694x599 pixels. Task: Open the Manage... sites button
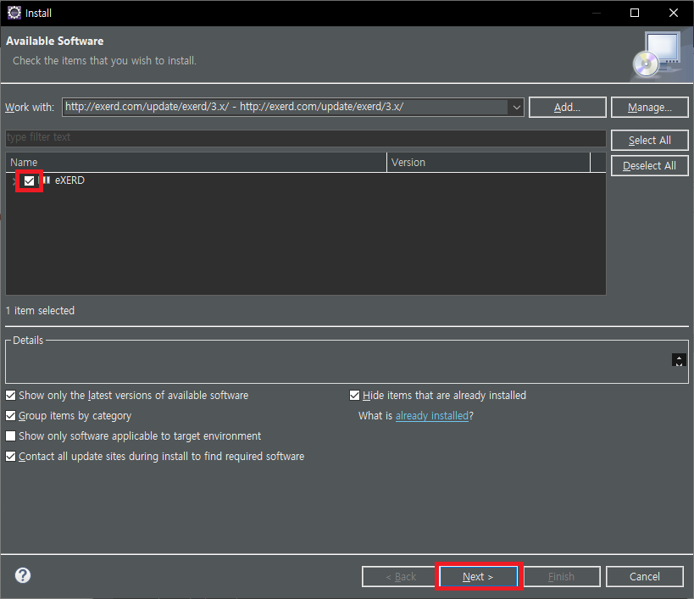pyautogui.click(x=649, y=107)
